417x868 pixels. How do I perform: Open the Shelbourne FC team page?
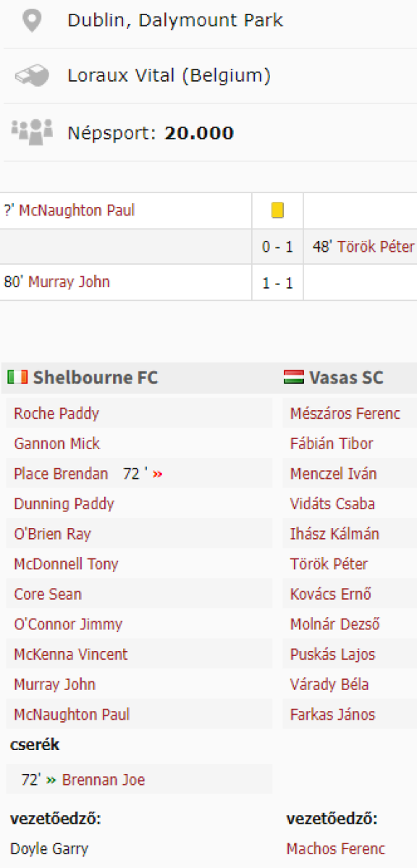(x=96, y=378)
